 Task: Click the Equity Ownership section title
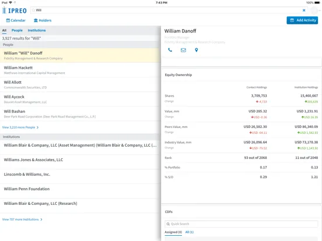pos(178,75)
